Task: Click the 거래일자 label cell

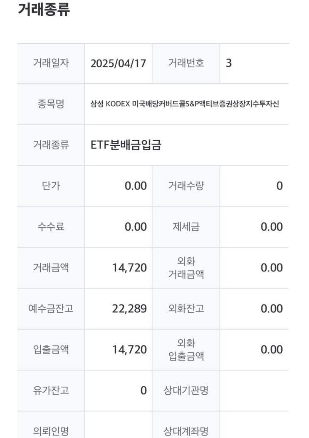Action: click(51, 63)
